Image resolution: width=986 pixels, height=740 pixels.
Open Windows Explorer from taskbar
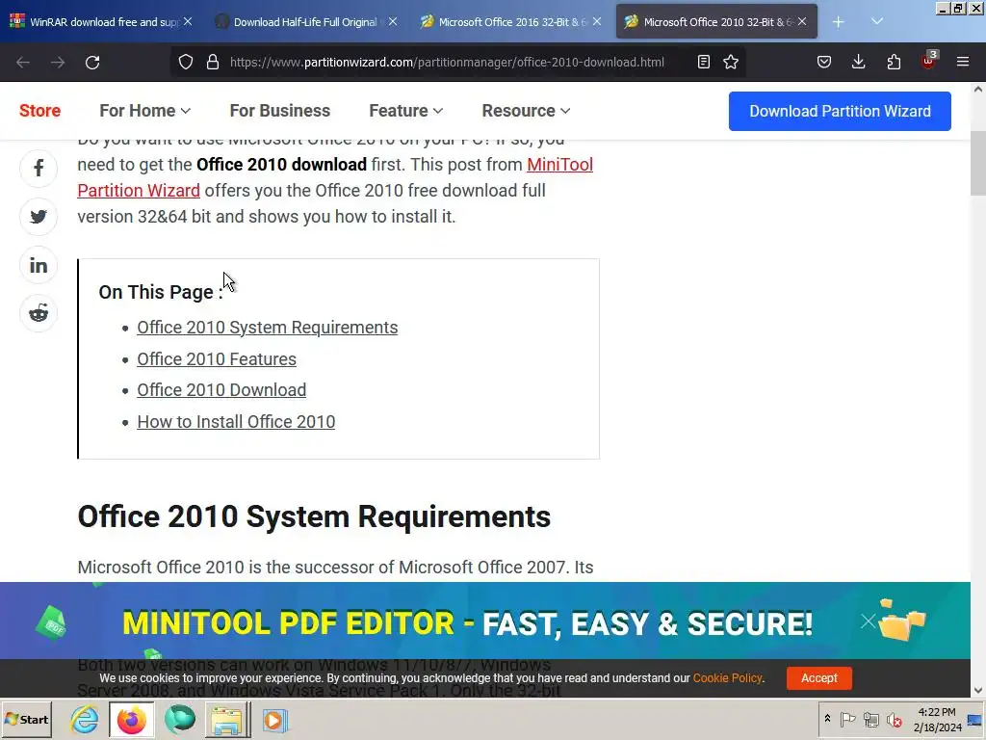tap(227, 720)
